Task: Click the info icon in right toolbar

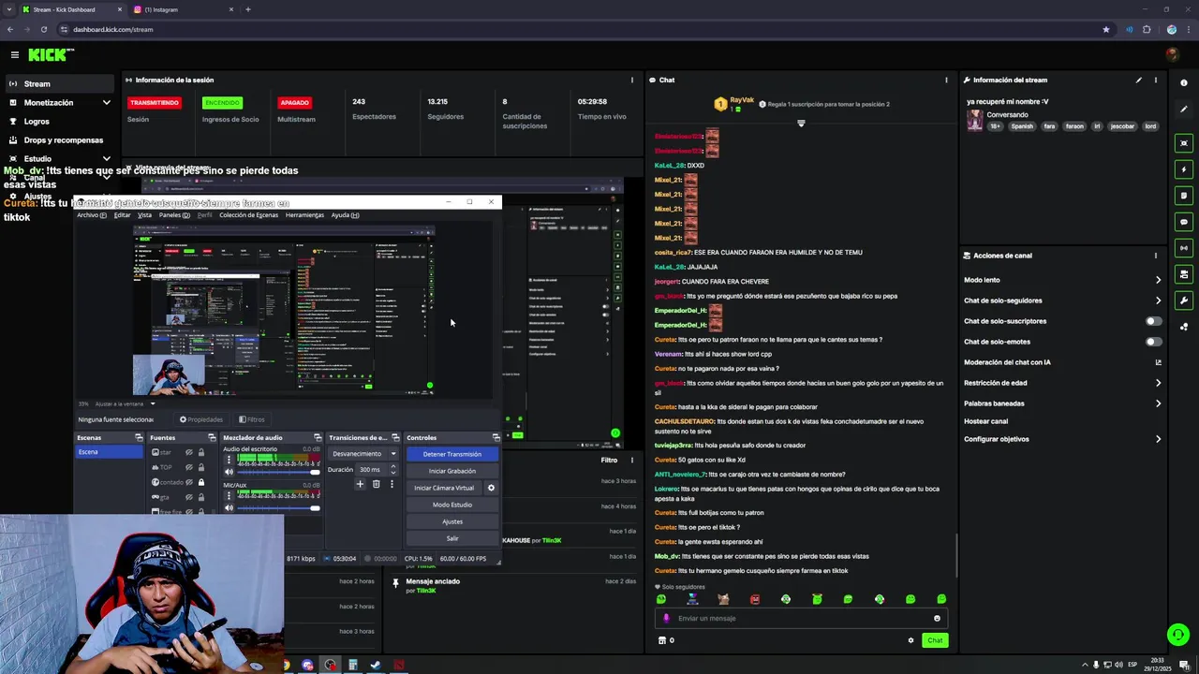Action: [1184, 83]
